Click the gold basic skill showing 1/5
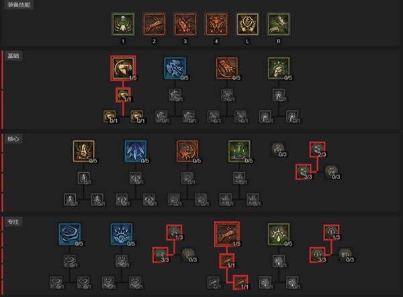 [123, 68]
